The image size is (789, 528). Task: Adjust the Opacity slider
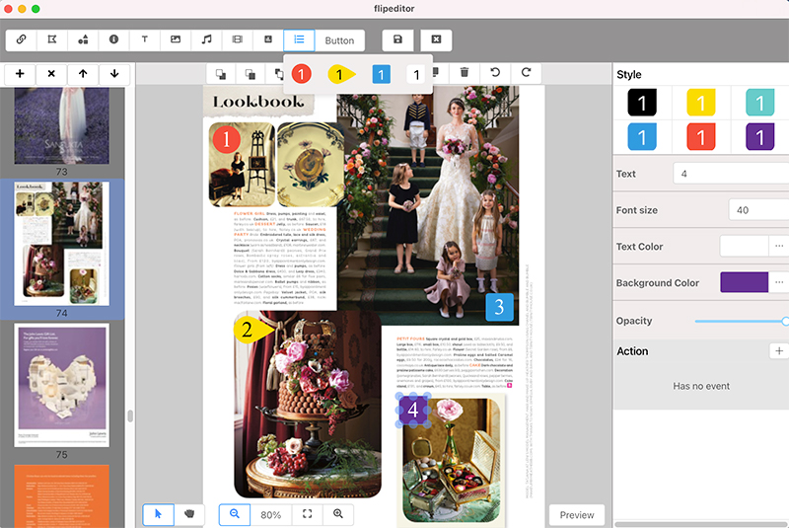tap(742, 321)
